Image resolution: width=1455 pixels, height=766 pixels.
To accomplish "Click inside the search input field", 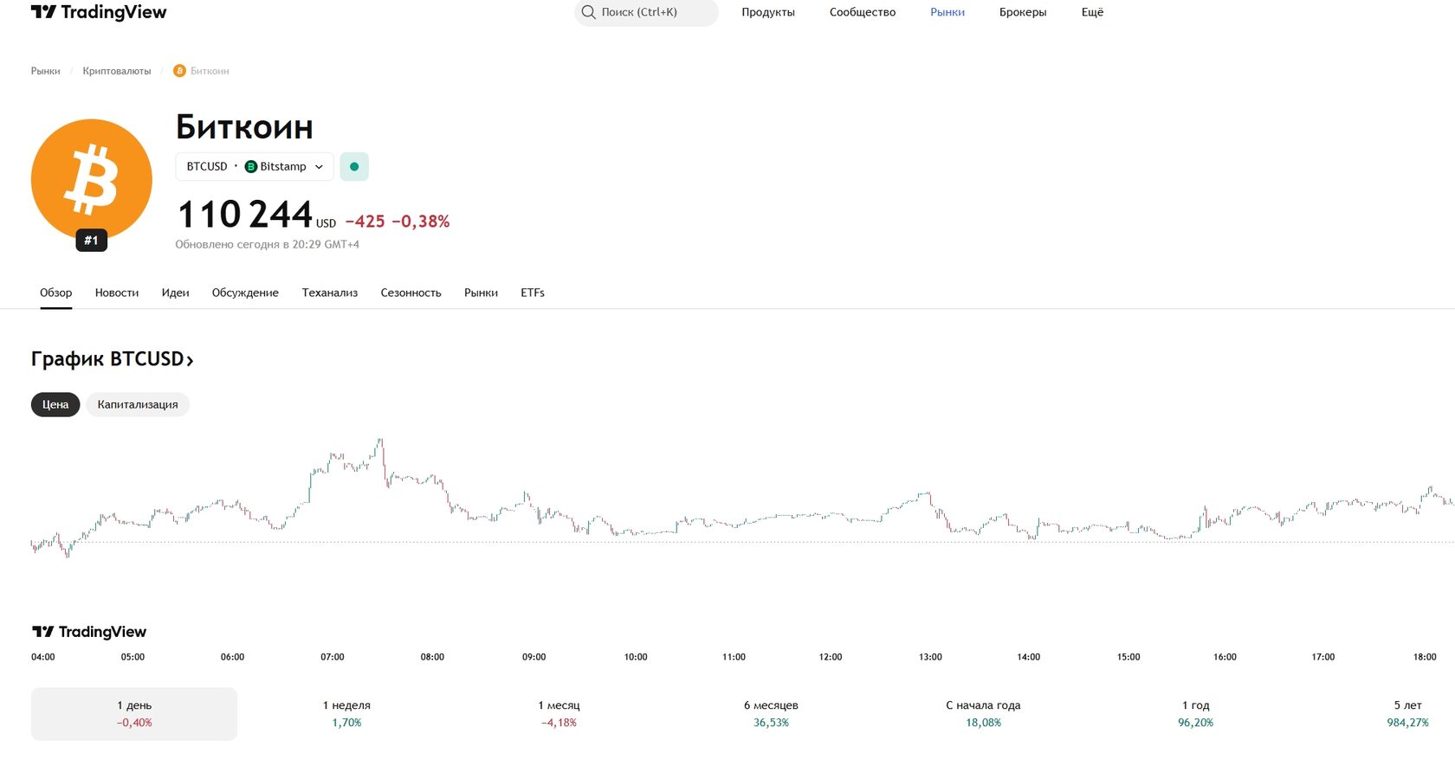I will click(654, 12).
